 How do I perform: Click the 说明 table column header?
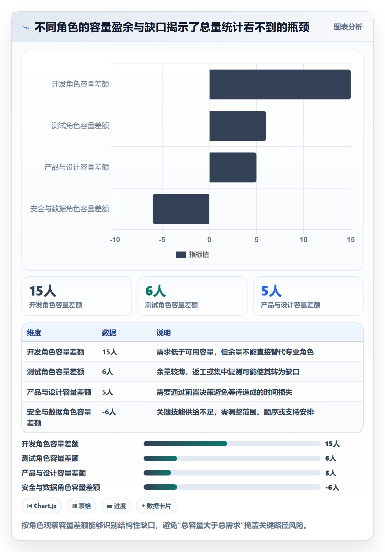164,333
